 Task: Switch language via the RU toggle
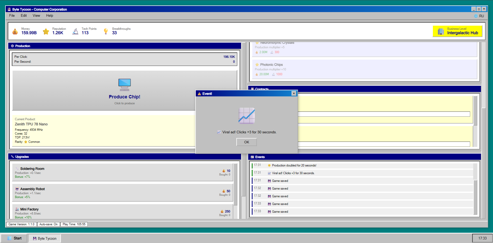click(x=480, y=16)
